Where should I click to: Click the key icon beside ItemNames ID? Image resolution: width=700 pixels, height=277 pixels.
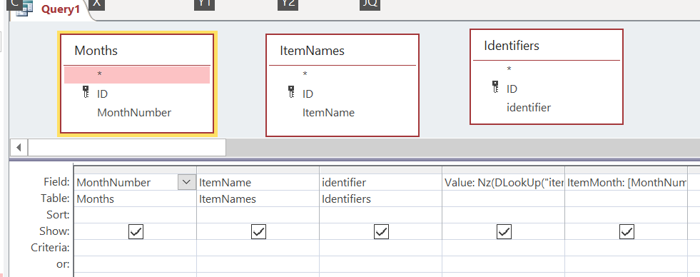coord(292,93)
